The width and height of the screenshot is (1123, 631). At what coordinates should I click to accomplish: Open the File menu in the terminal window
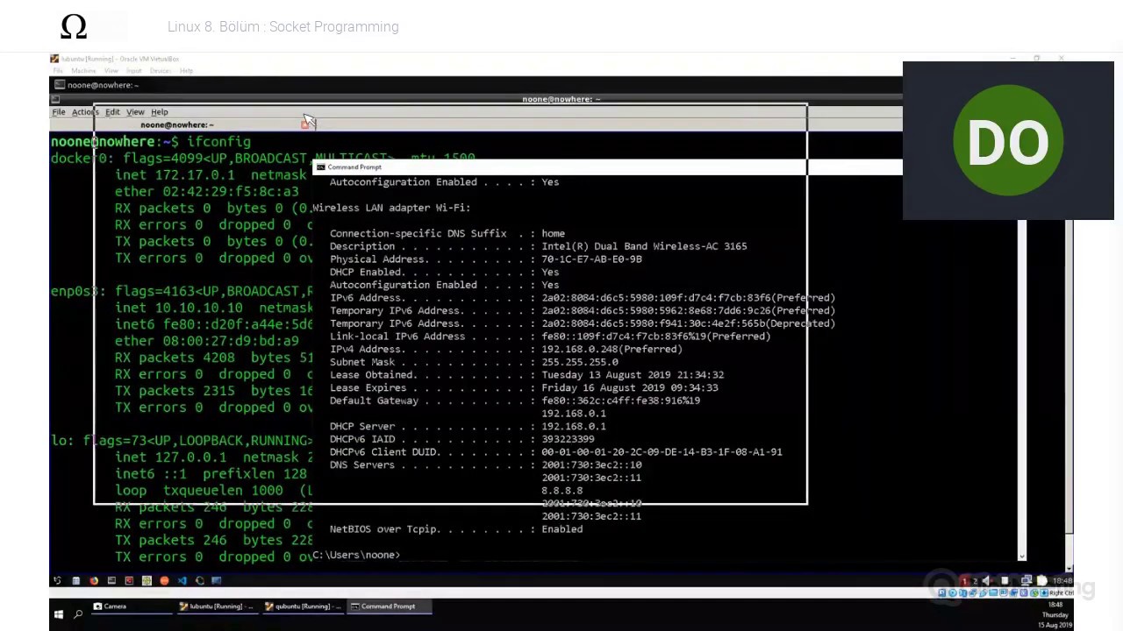58,112
